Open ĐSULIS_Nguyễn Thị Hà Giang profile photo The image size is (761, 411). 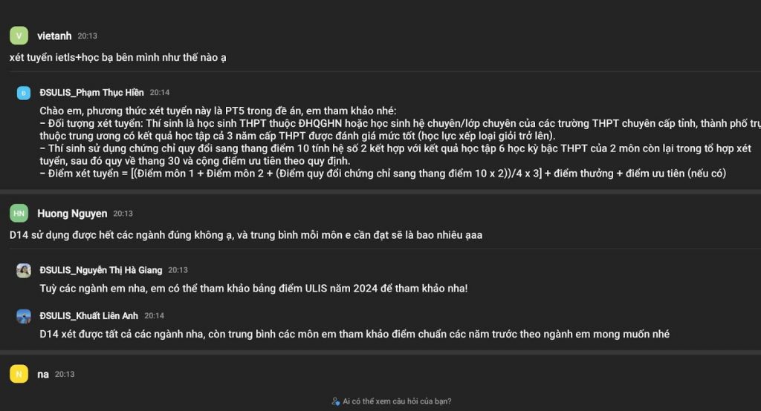pos(24,271)
